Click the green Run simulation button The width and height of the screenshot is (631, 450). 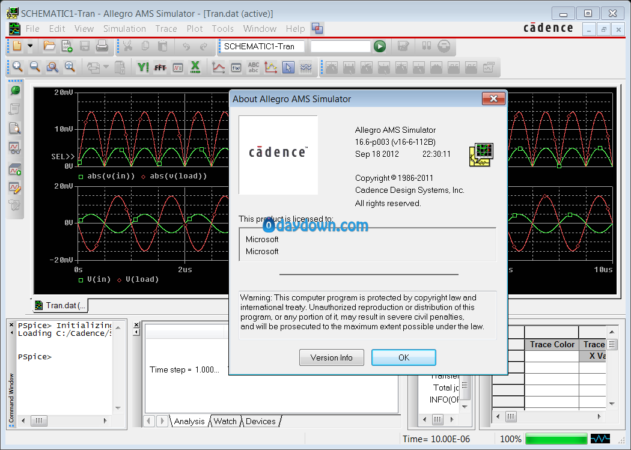[x=379, y=46]
